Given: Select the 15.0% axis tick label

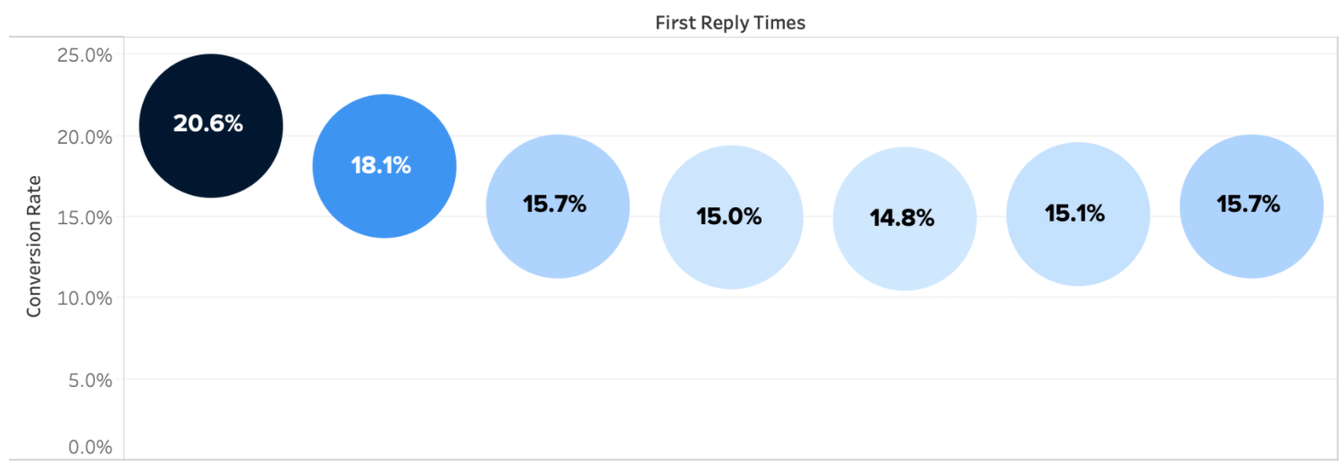Looking at the screenshot, I should (x=85, y=217).
